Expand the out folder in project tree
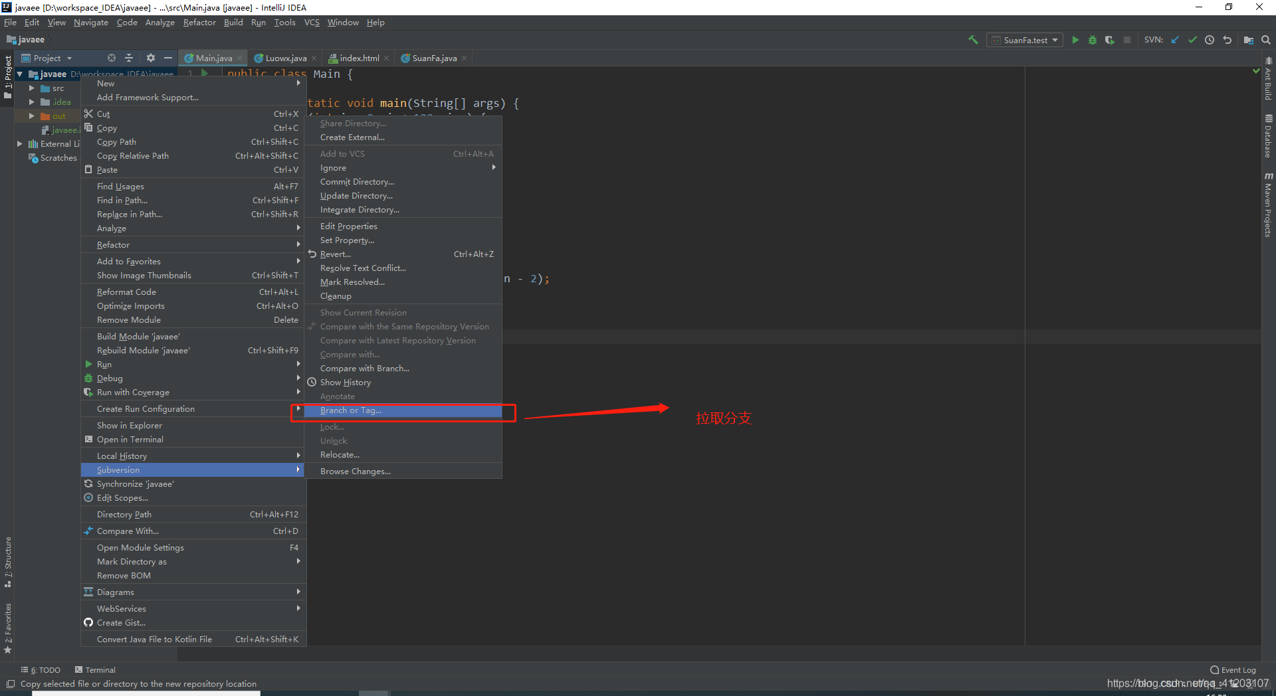Image resolution: width=1276 pixels, height=696 pixels. click(x=31, y=116)
